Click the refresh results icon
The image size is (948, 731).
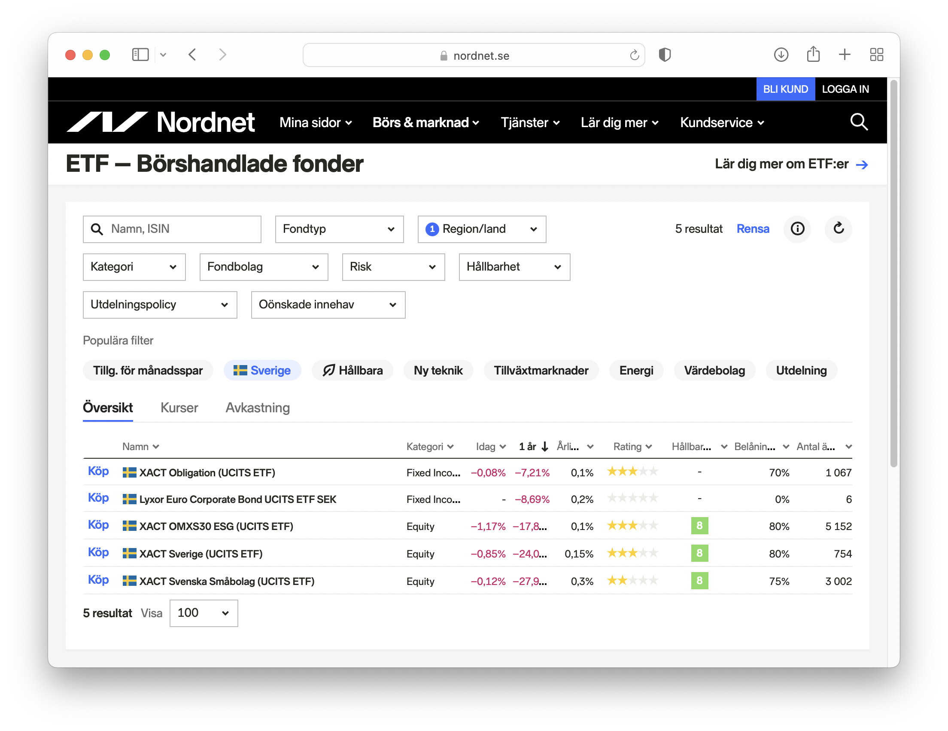coord(838,229)
